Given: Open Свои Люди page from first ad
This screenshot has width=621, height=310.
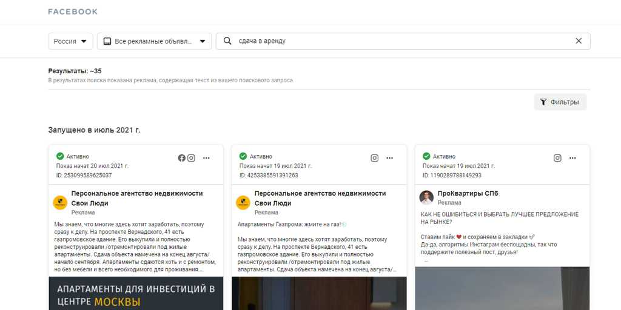Looking at the screenshot, I should point(137,198).
